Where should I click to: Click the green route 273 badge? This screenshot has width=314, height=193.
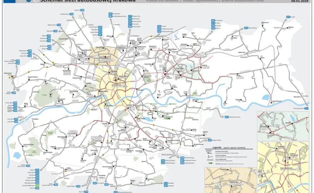coord(37,185)
